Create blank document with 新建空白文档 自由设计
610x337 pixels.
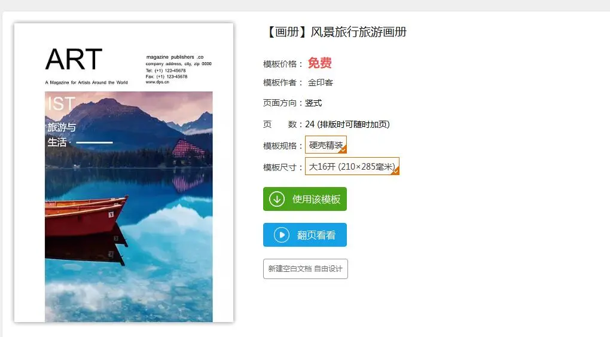pyautogui.click(x=306, y=269)
